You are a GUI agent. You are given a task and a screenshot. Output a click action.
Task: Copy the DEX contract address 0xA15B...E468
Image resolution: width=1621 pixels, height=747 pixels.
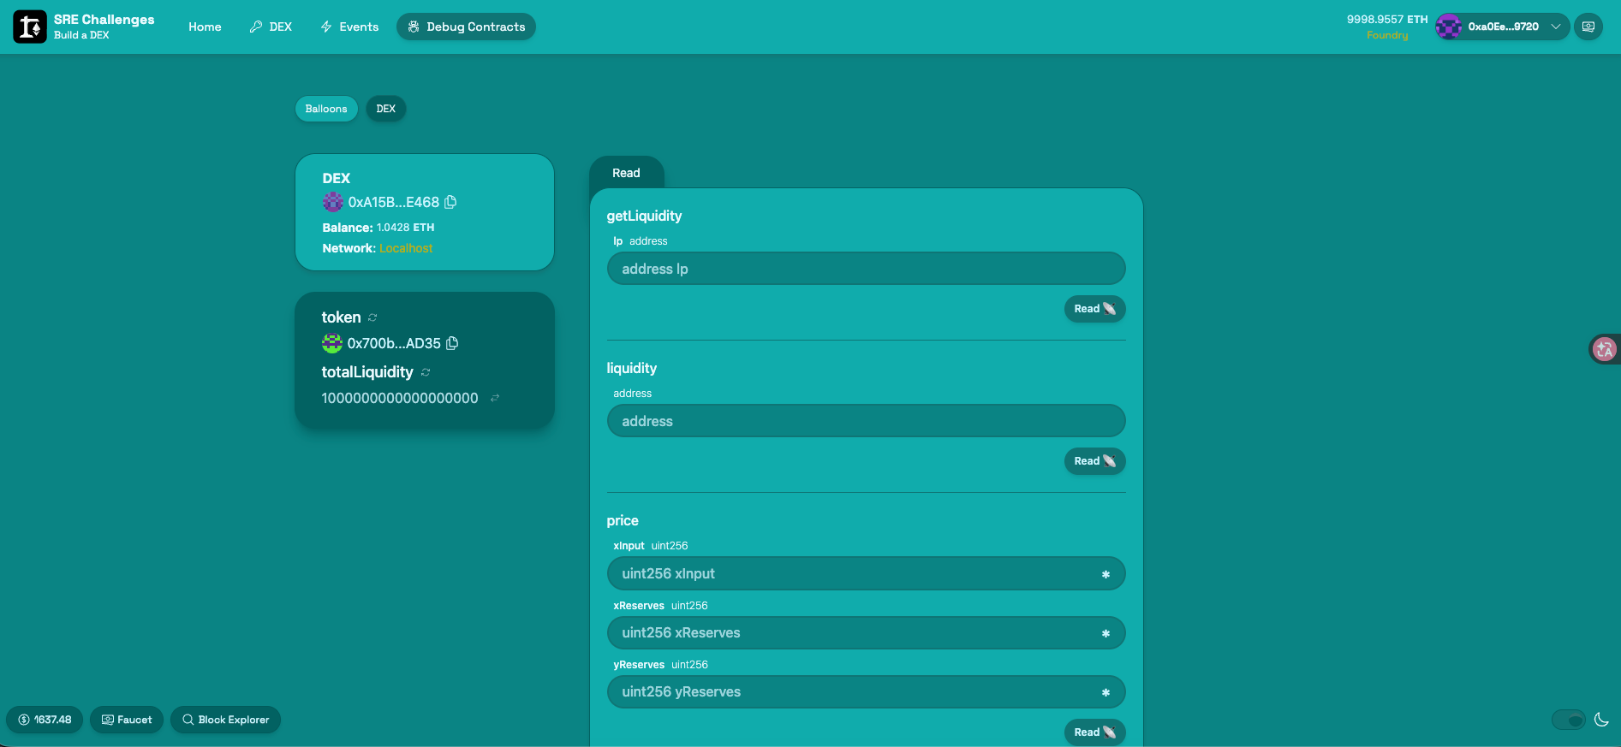(x=450, y=202)
